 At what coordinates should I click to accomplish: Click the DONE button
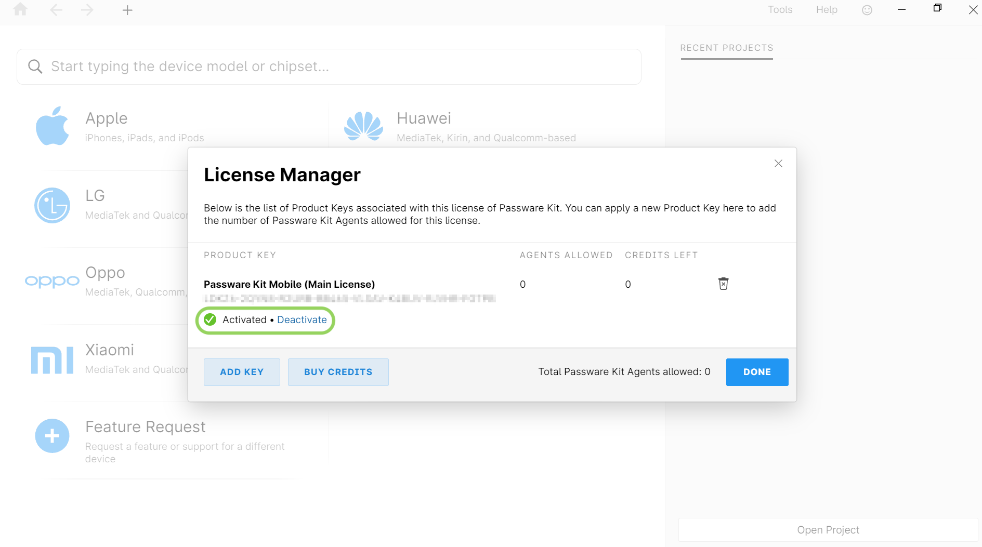coord(757,372)
